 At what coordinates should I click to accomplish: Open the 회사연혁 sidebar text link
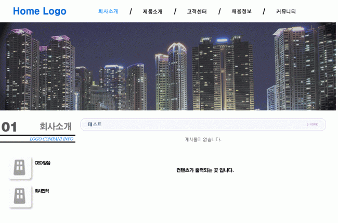pyautogui.click(x=42, y=191)
